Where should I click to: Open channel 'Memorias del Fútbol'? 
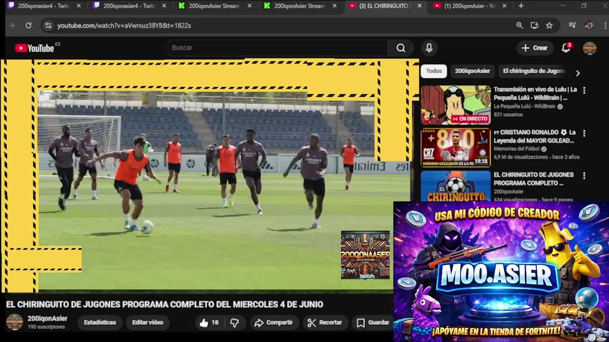516,149
